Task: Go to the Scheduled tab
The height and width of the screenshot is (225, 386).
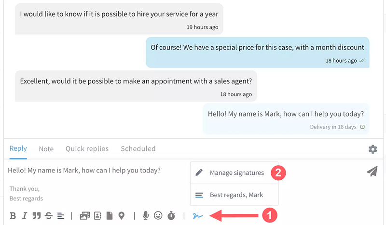Action: [x=138, y=149]
